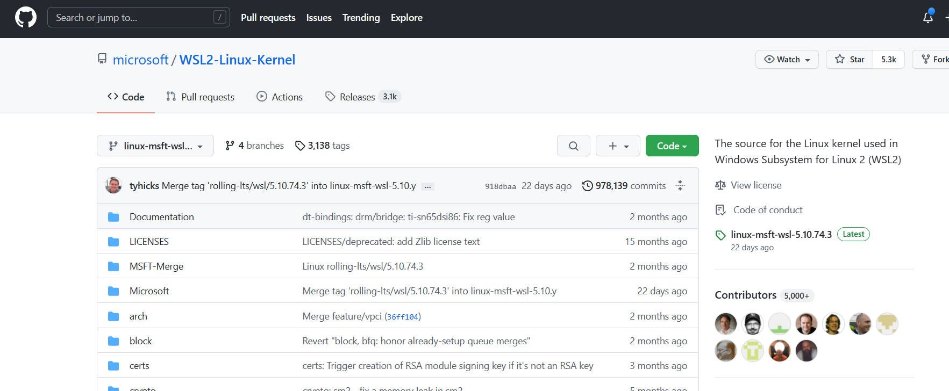
Task: Open tyhicks author avatar
Action: coord(113,185)
